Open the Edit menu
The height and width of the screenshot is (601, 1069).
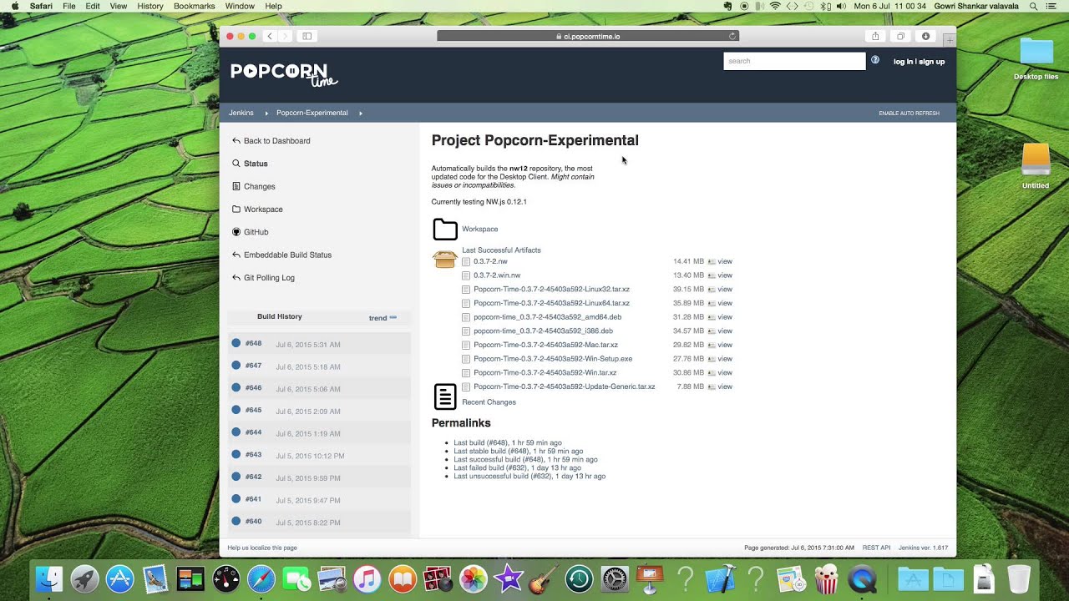(x=93, y=6)
